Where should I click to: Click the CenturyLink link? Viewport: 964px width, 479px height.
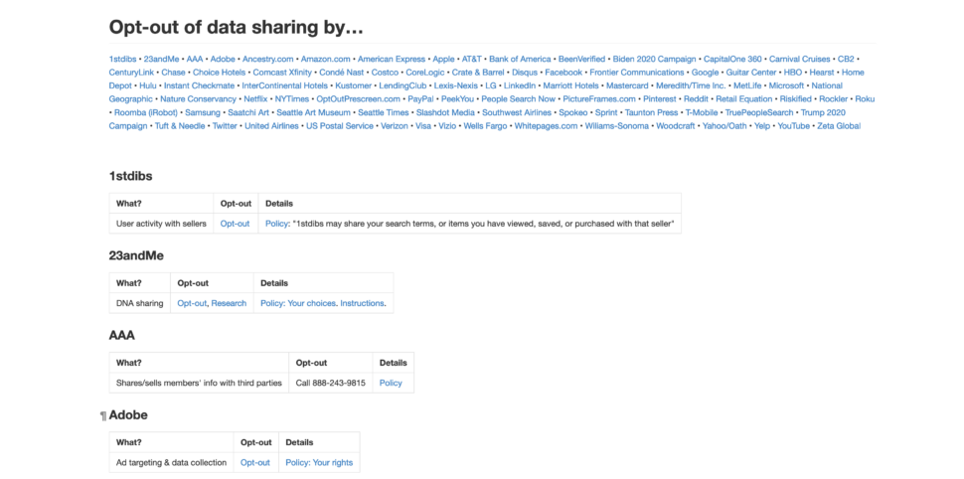[131, 72]
